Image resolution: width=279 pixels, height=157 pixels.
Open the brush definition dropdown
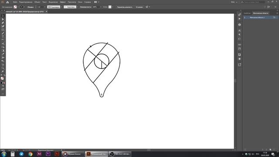78,7
